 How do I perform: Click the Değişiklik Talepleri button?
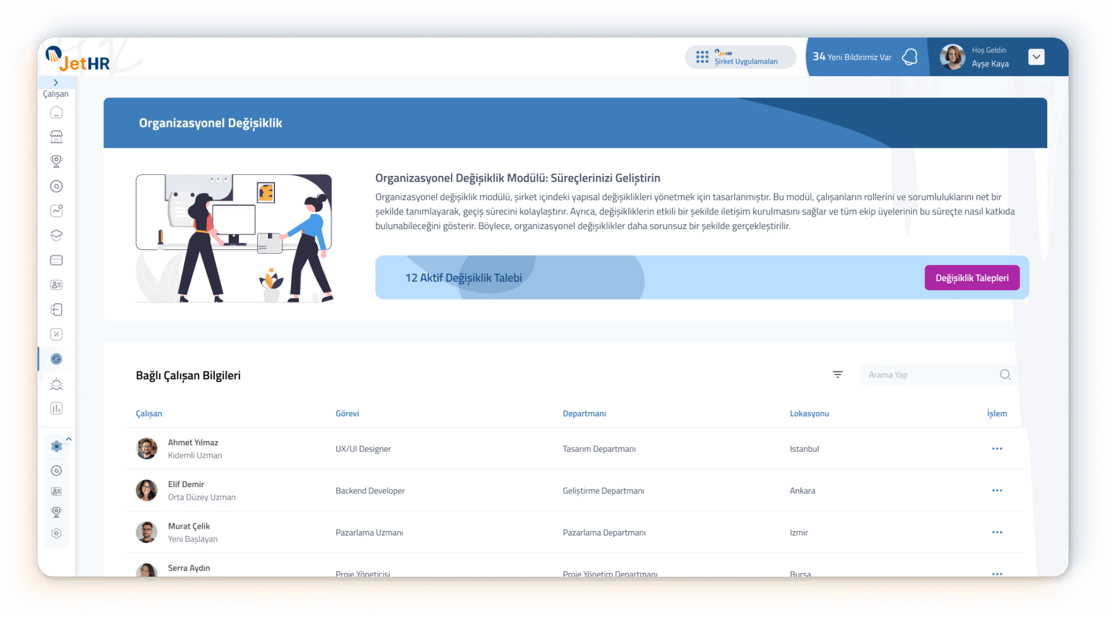972,278
